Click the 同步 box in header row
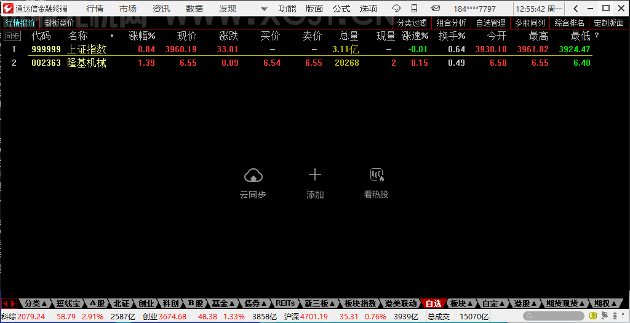The height and width of the screenshot is (323, 630). pos(12,36)
